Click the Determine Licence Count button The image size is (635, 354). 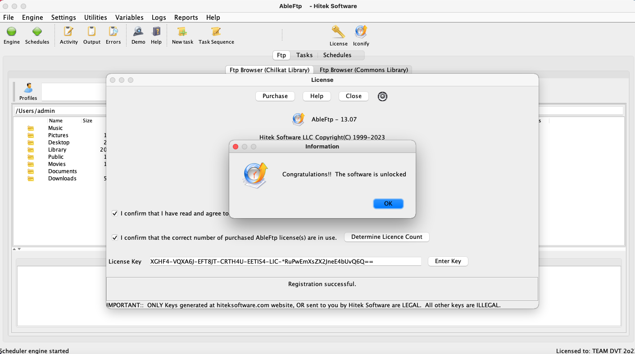(x=386, y=237)
